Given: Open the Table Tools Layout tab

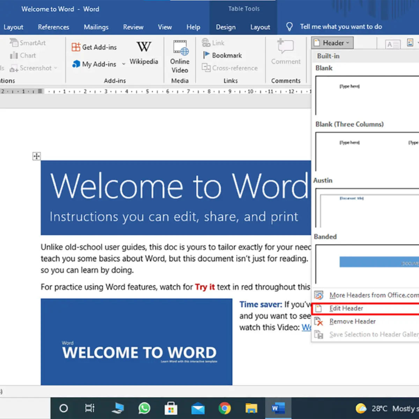Looking at the screenshot, I should pos(260,27).
